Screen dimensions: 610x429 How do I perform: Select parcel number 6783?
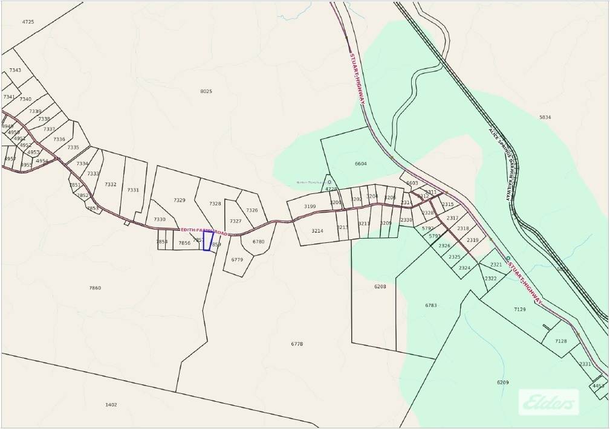(430, 305)
